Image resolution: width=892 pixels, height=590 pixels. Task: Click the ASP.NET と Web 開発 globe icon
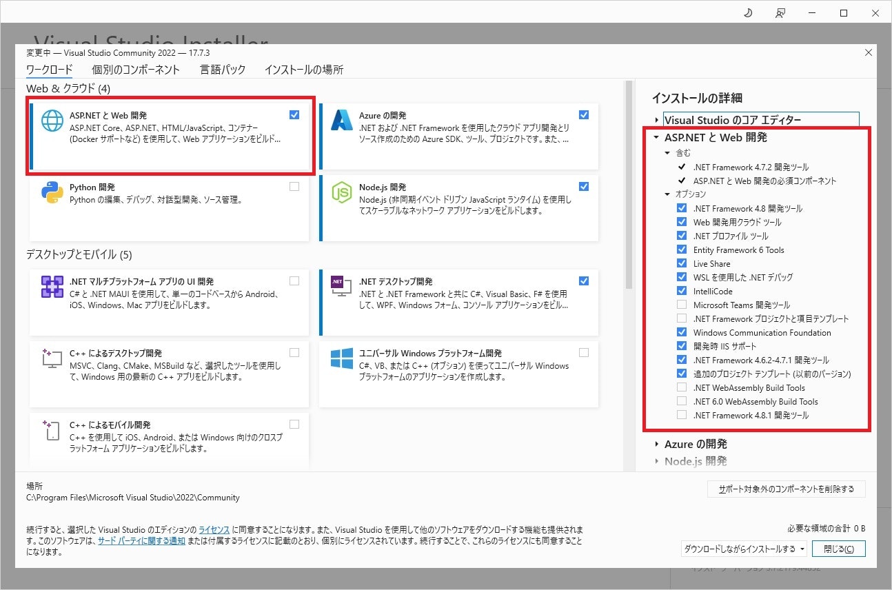52,121
